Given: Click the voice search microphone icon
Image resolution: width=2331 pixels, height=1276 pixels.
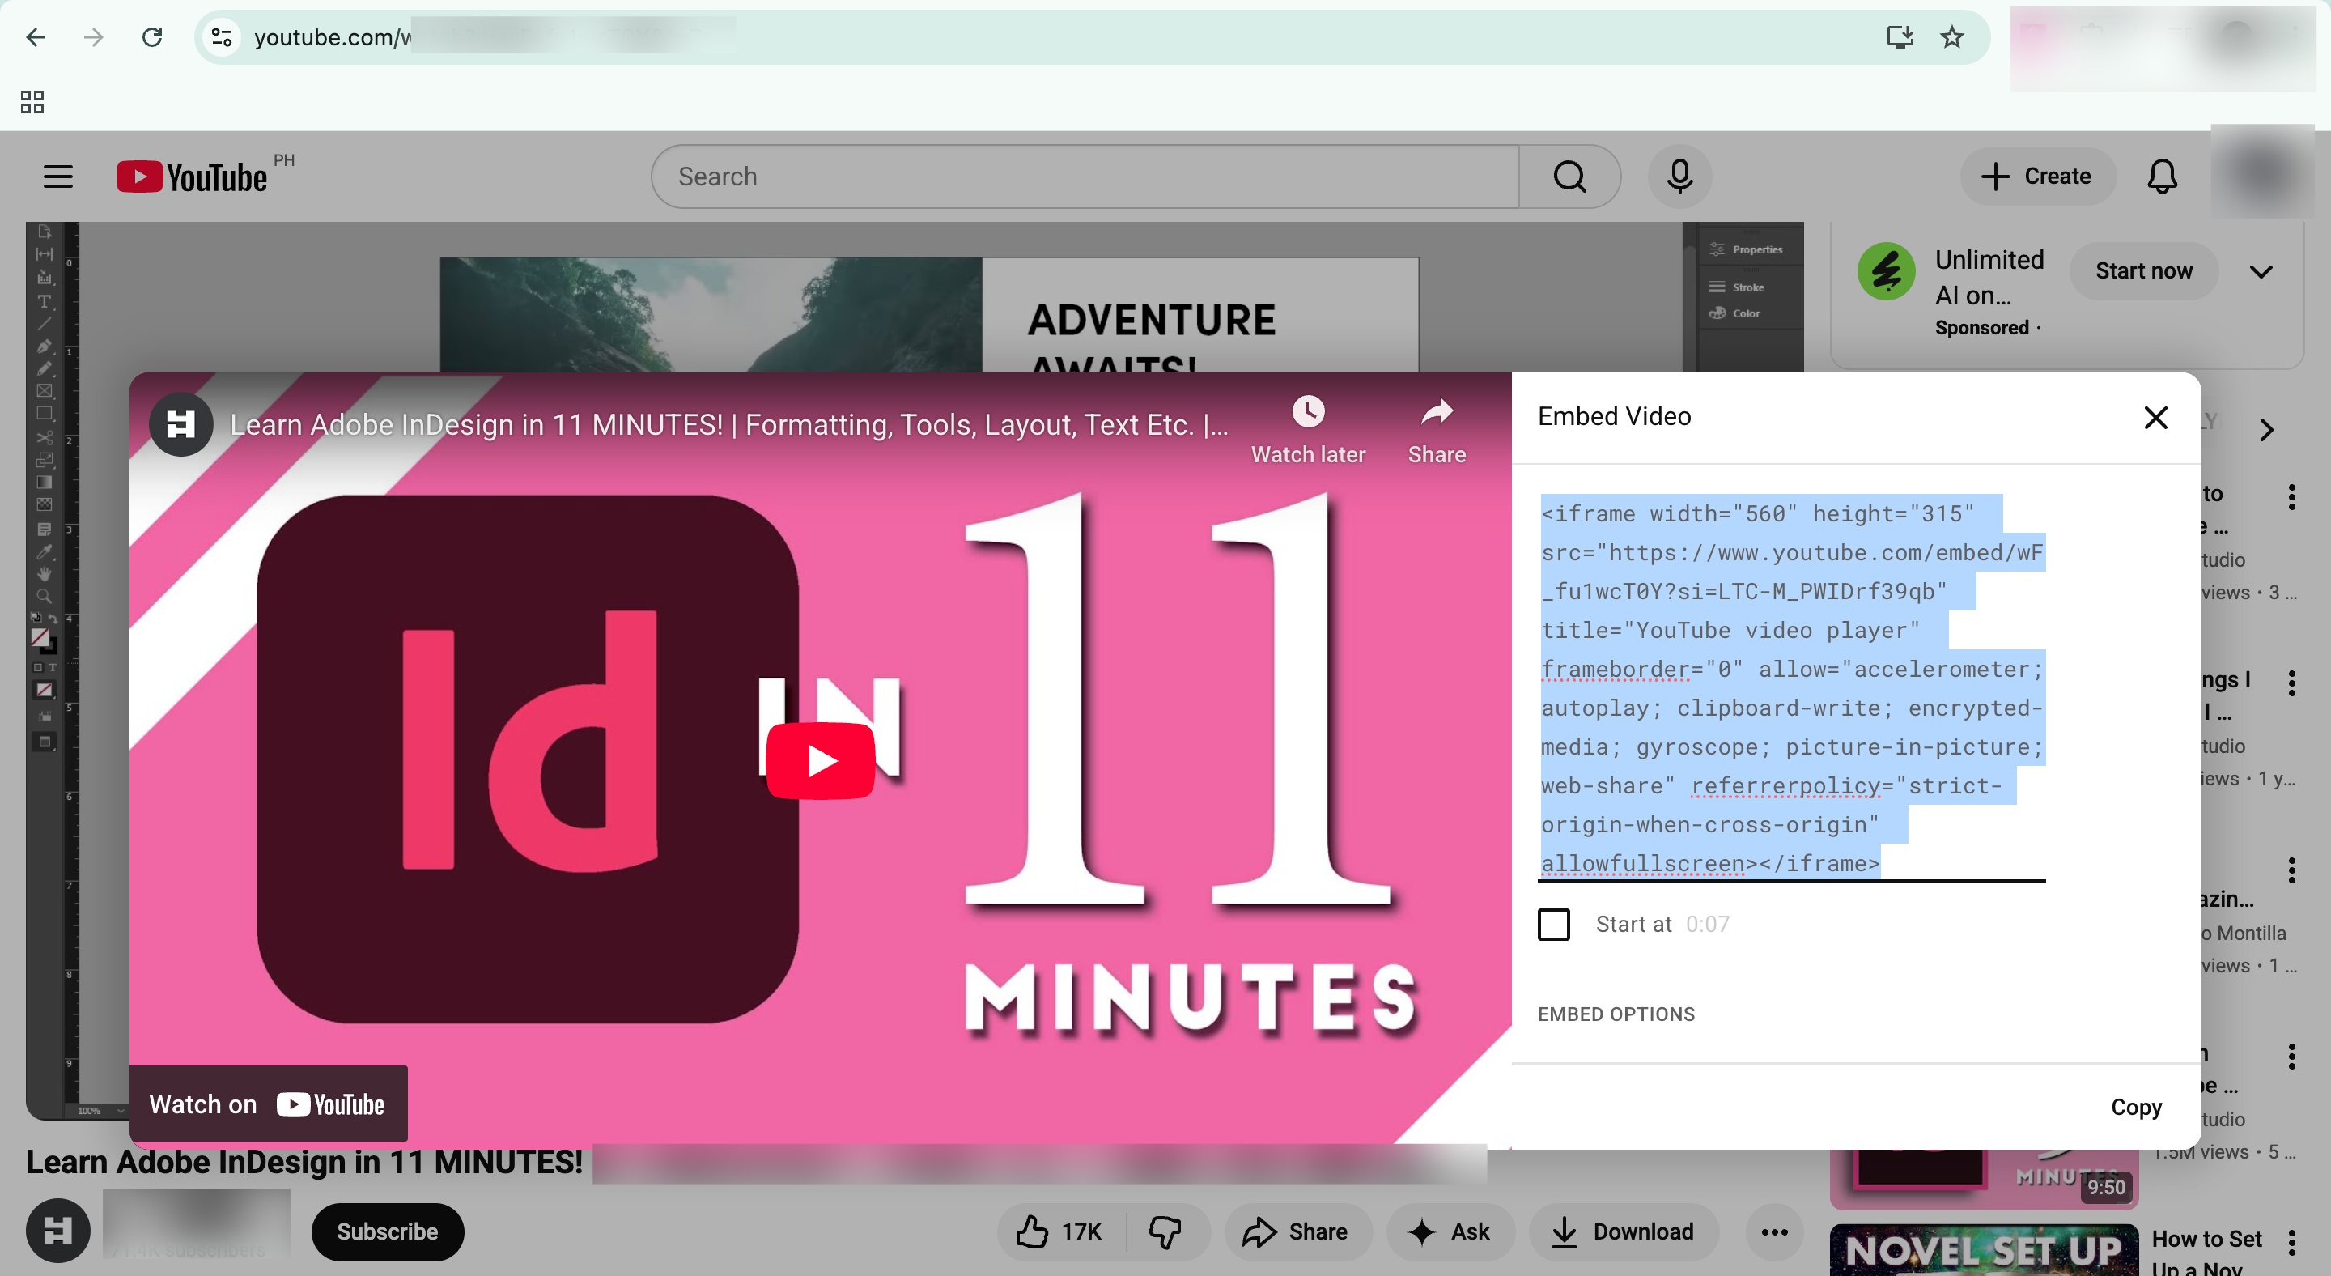Looking at the screenshot, I should coord(1679,177).
